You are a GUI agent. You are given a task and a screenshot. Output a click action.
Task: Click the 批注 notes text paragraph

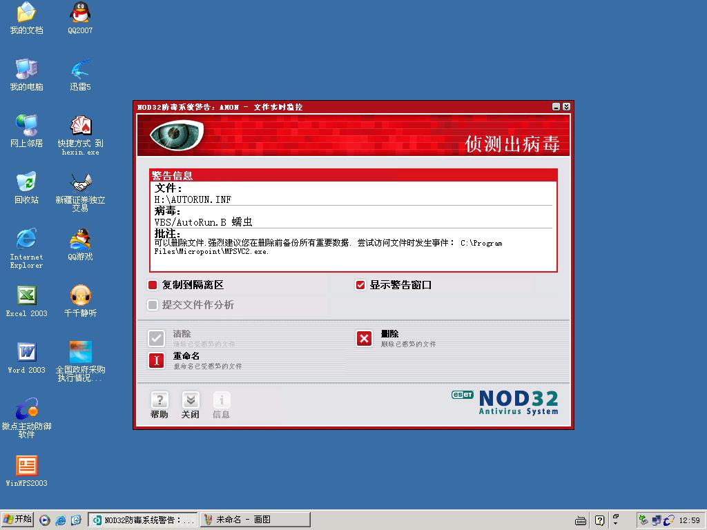tap(328, 247)
